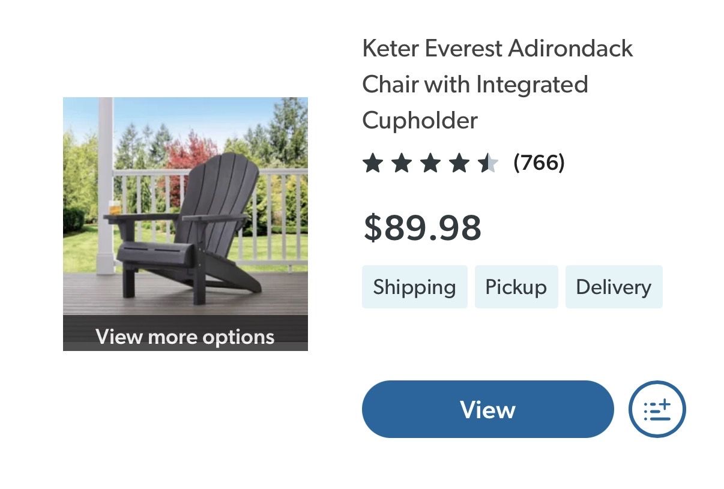The height and width of the screenshot is (489, 724).
Task: Click the Keter Everest Adirondack title line
Action: coord(497,49)
